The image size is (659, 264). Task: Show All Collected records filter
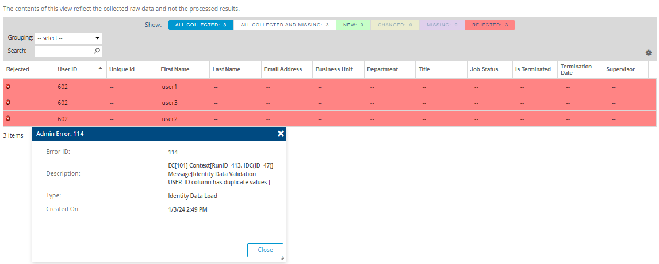201,25
